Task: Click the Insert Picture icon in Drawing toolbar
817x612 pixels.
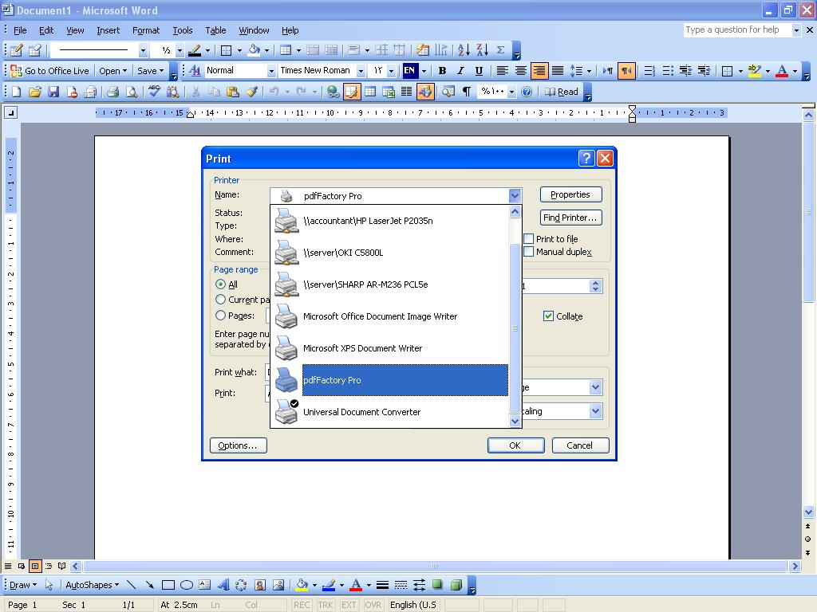Action: 278,585
